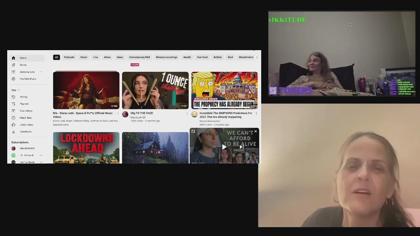Click '609K views · 3 months ago' text

[214, 125]
